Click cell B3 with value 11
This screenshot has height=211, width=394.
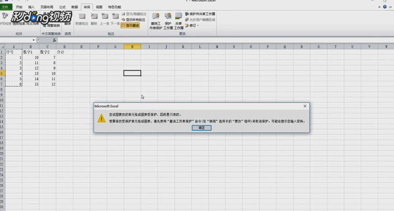(31, 63)
